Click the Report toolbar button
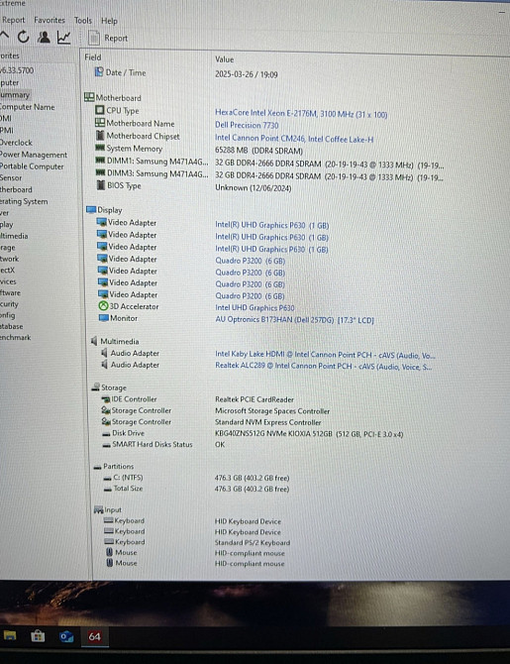The height and width of the screenshot is (664, 510). (108, 38)
